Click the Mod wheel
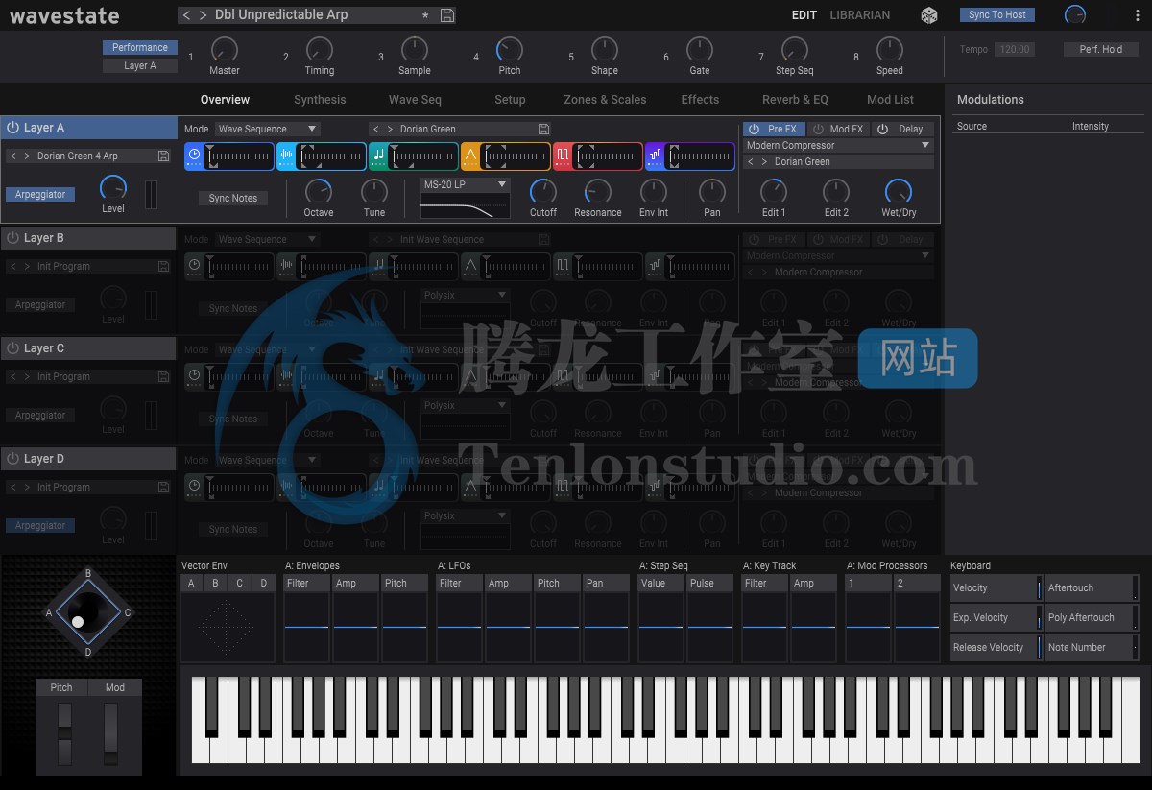 pos(111,732)
